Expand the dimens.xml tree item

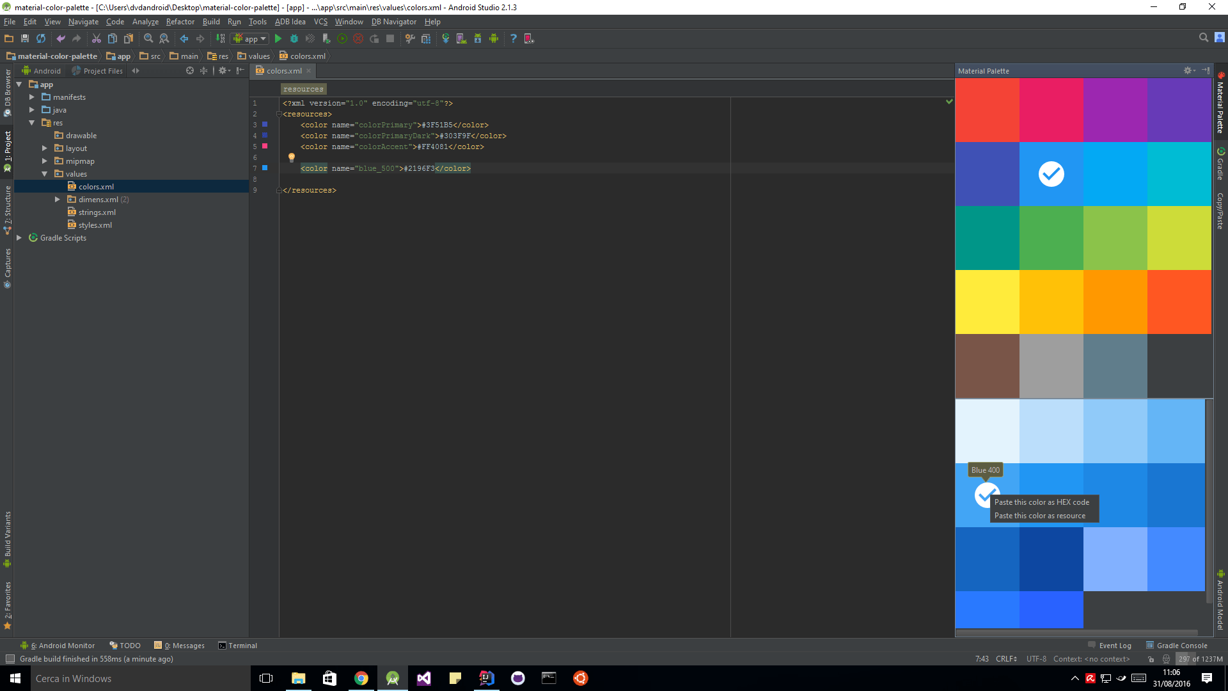pos(57,199)
